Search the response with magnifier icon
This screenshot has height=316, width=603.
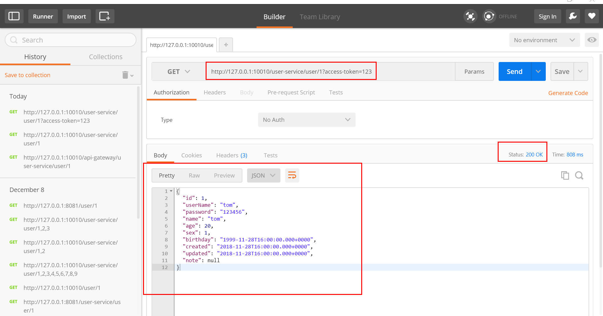(x=579, y=175)
